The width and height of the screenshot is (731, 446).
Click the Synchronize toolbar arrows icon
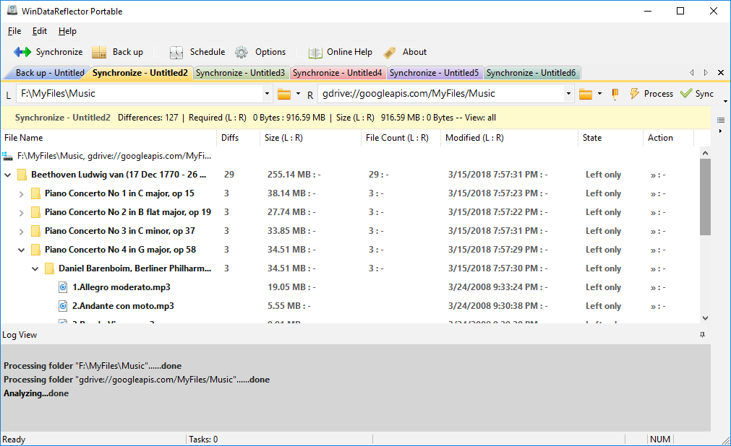(x=22, y=52)
